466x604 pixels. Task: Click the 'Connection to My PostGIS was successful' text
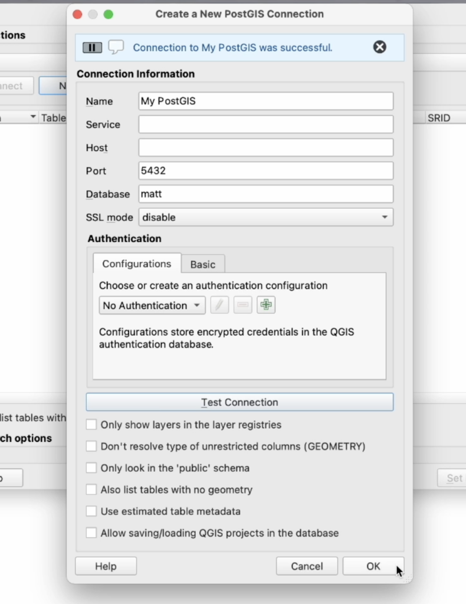coord(232,47)
